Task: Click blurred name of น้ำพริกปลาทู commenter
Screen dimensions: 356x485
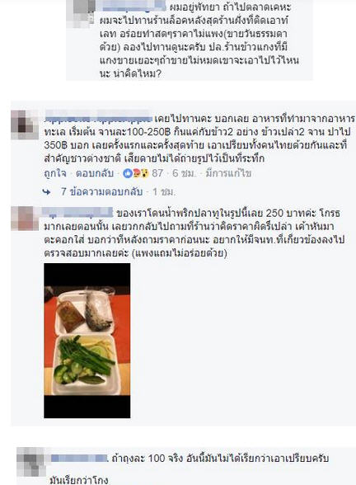Action: [77, 213]
